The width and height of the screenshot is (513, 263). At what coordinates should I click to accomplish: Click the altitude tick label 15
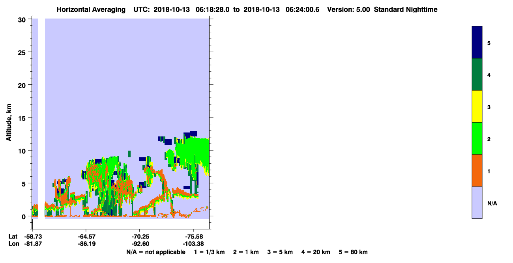(x=23, y=118)
